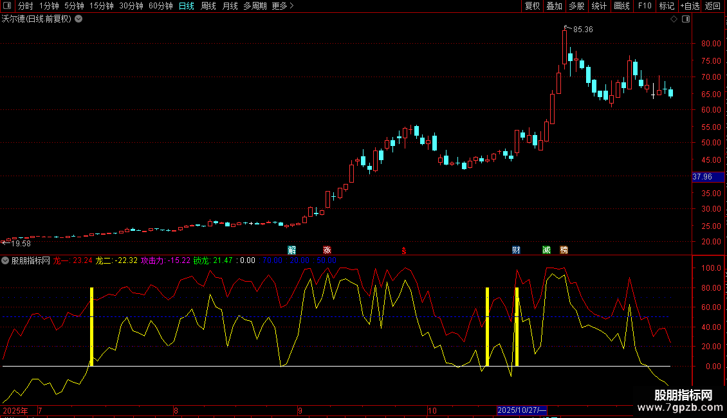Viewport: 727px width, 418px height.
Task: Click the 返回 back button
Action: click(713, 6)
